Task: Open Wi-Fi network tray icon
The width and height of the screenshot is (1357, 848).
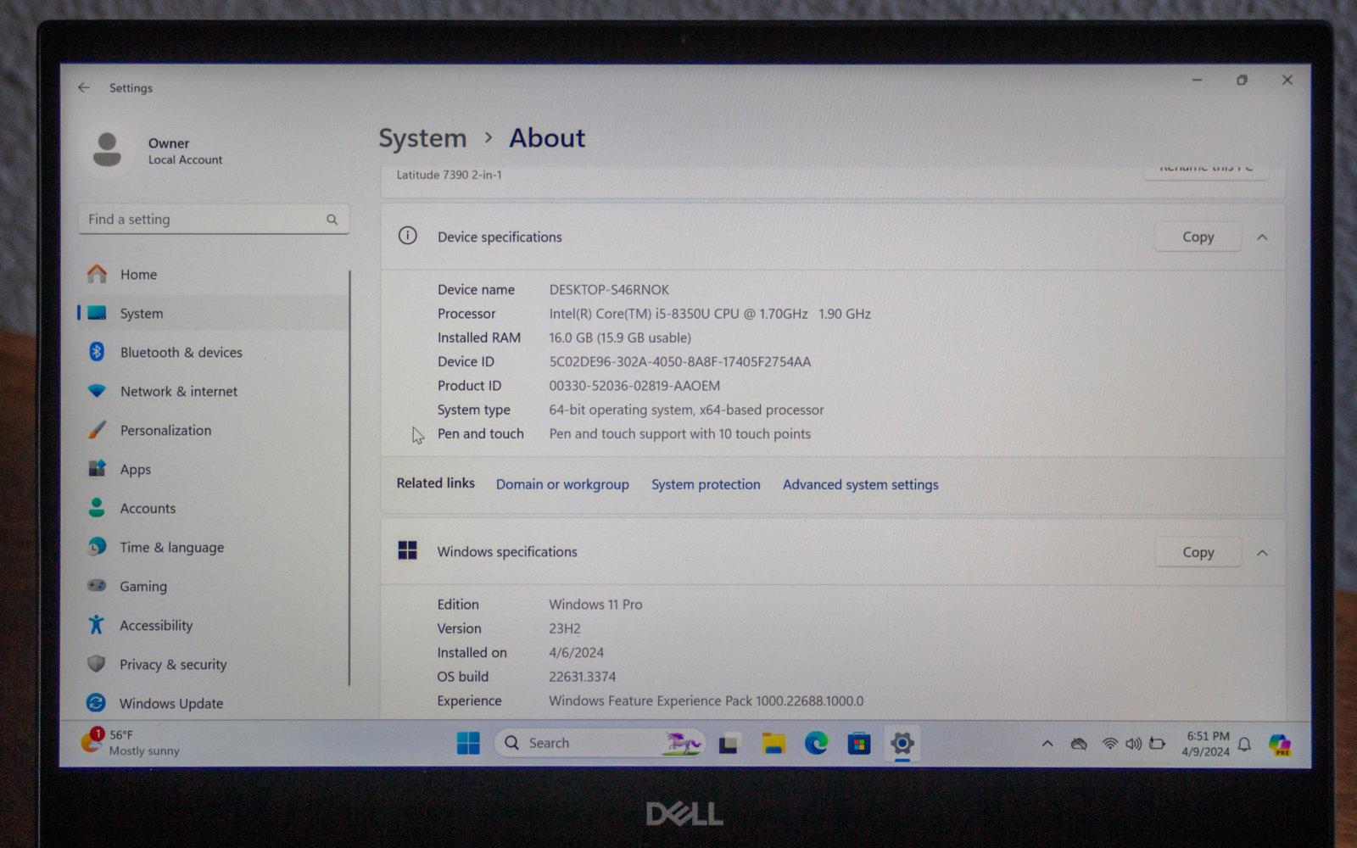Action: coord(1109,744)
